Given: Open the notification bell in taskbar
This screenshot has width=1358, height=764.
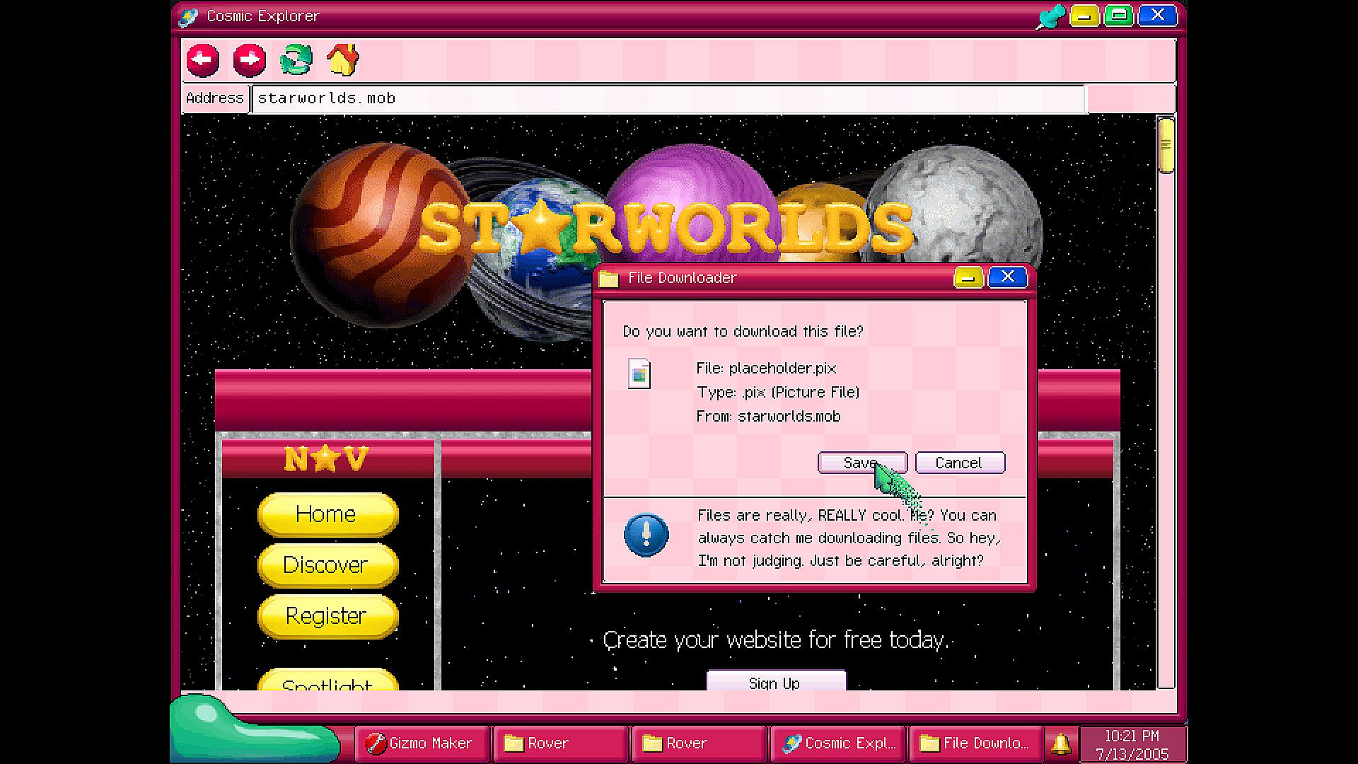Looking at the screenshot, I should 1060,743.
